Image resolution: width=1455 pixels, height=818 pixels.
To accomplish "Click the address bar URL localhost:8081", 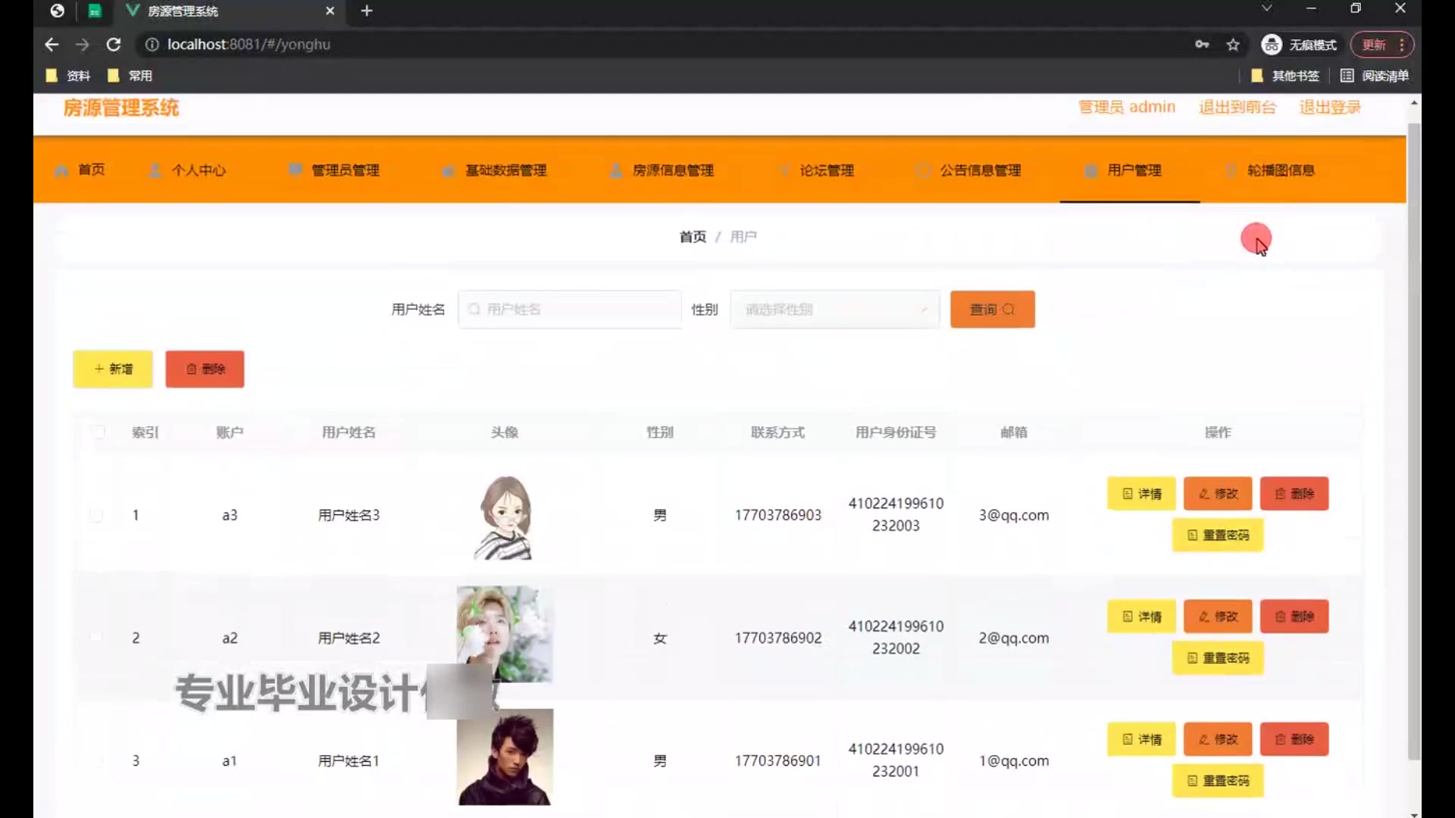I will (x=249, y=45).
